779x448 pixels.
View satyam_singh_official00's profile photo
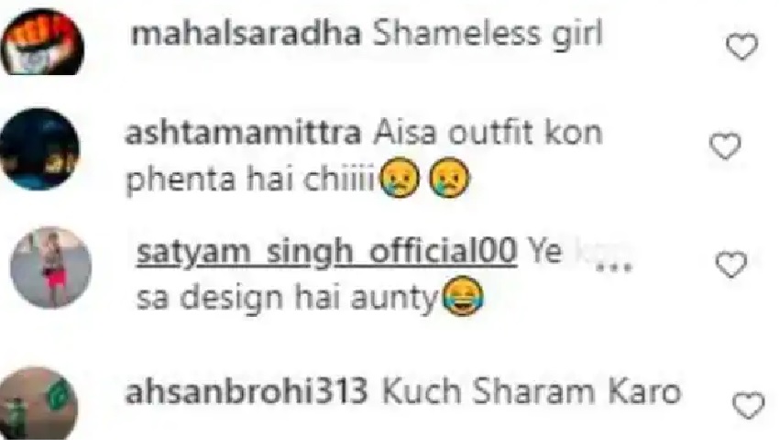point(50,268)
